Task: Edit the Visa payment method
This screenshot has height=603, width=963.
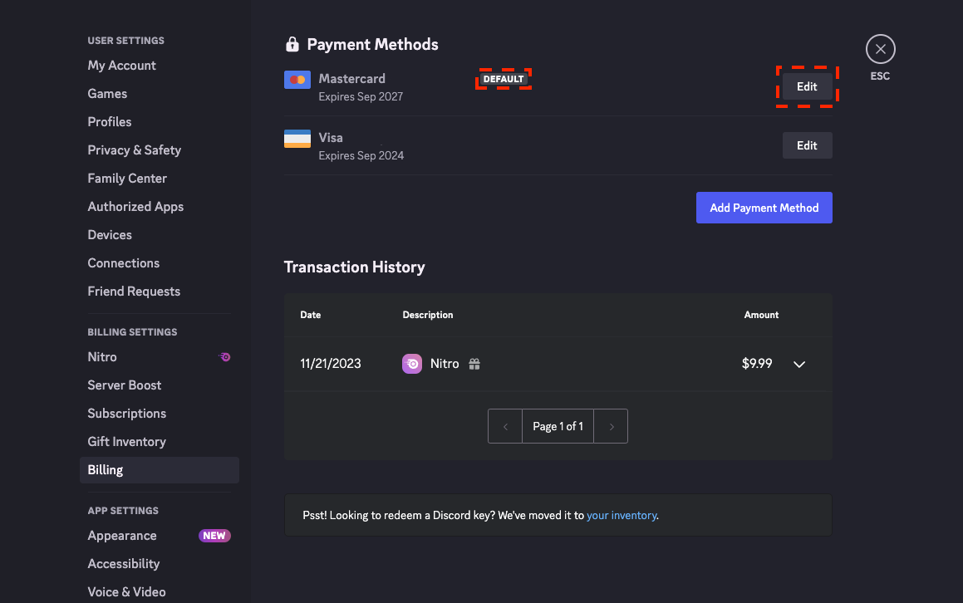Action: pyautogui.click(x=806, y=145)
